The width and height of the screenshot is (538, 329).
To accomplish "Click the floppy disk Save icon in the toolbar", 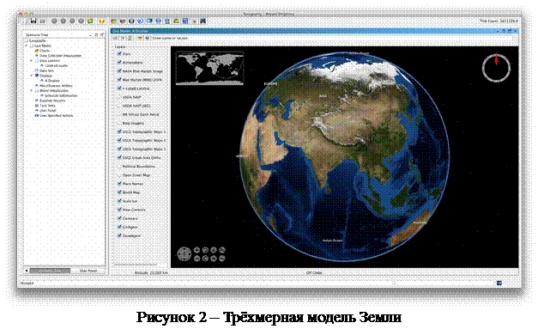I will pos(33,21).
